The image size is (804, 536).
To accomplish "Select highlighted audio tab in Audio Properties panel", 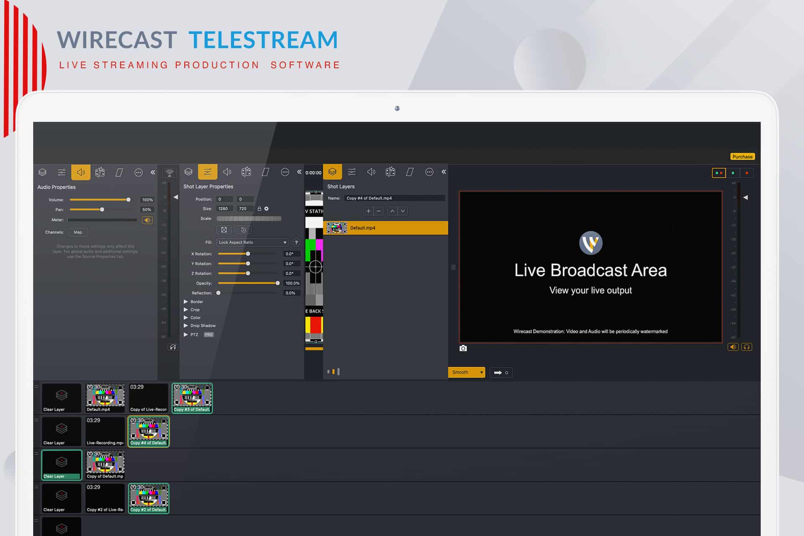I will pyautogui.click(x=81, y=172).
